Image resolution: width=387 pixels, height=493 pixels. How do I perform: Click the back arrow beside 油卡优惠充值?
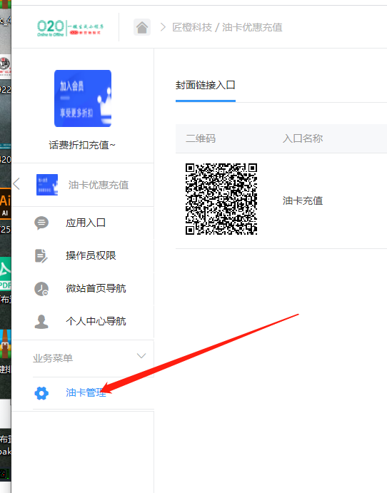pos(16,184)
